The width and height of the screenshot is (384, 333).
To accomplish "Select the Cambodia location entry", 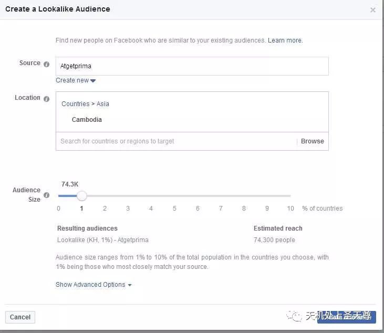I will 87,120.
